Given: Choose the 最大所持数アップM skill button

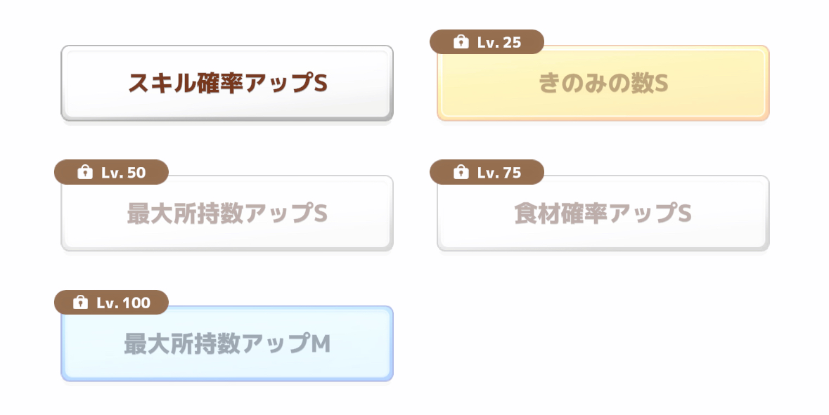Looking at the screenshot, I should 227,344.
